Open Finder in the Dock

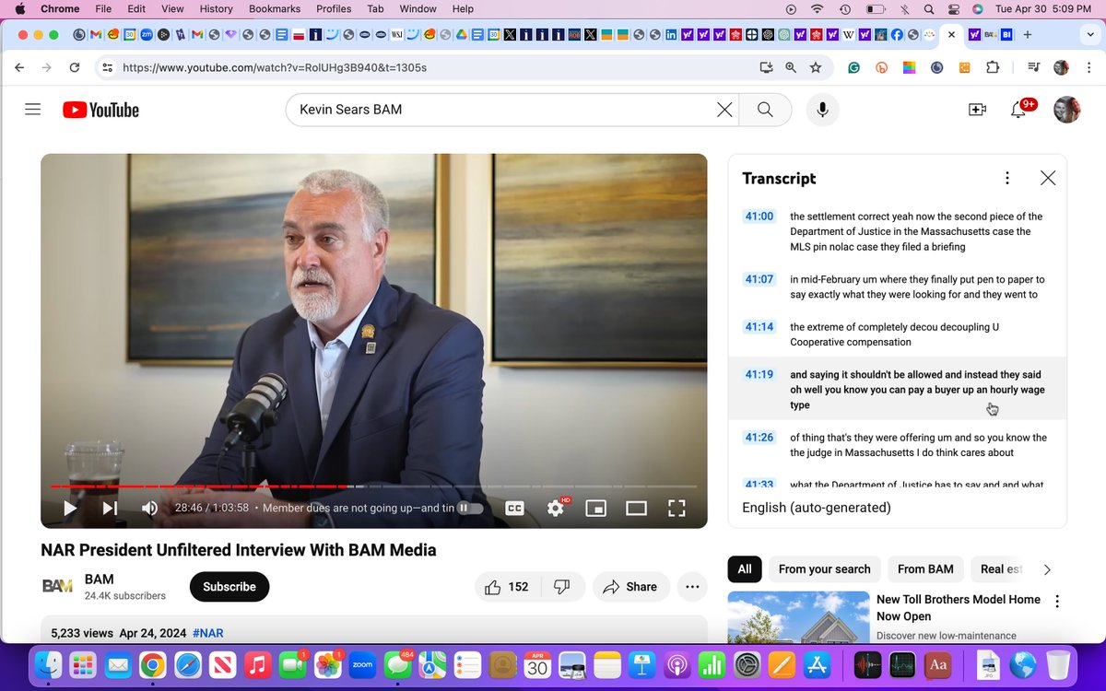click(50, 664)
